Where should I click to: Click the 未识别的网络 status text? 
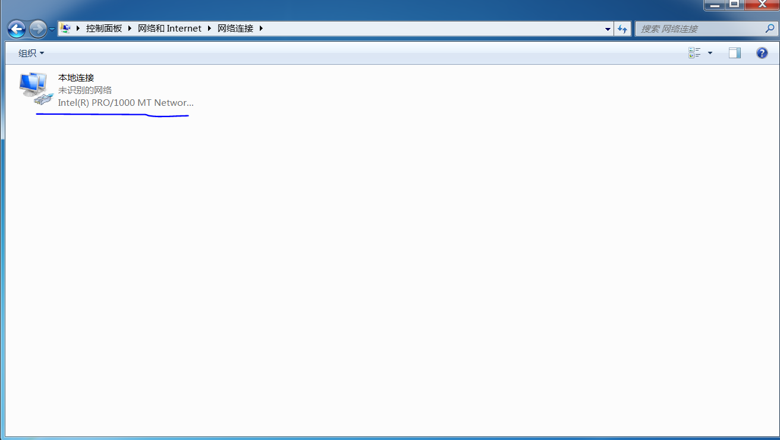[85, 90]
